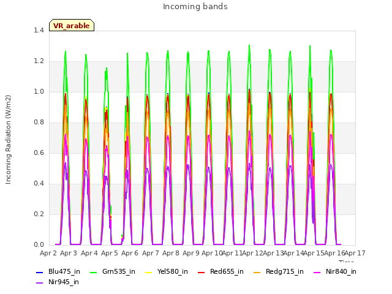
Task: Click the Red655_in red legend swatch
Action: pos(202,272)
